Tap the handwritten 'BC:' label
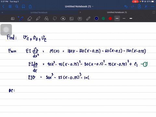The width and height of the screenshot is (156, 117). click(x=12, y=91)
